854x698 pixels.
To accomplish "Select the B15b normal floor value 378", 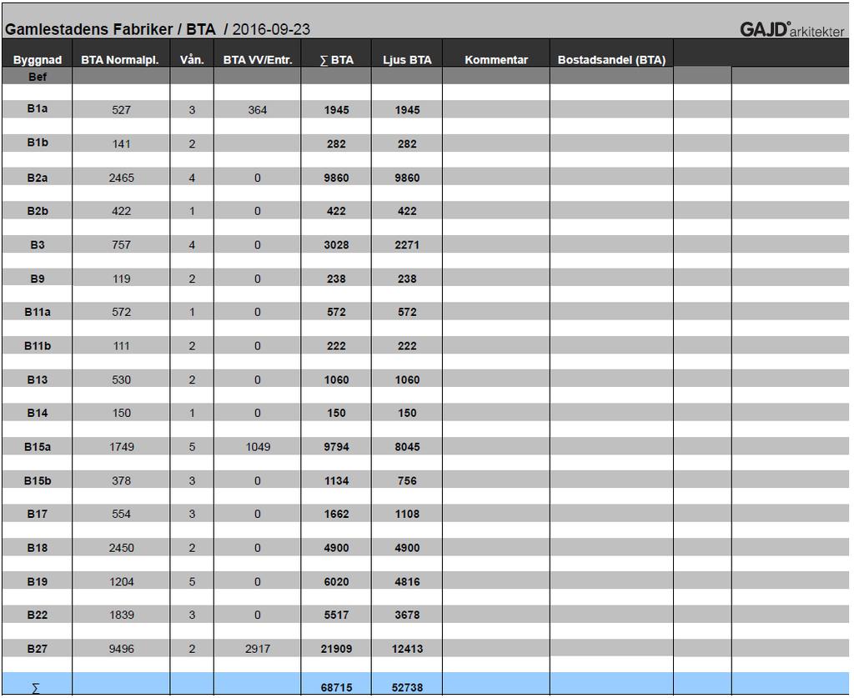I will click(x=122, y=480).
